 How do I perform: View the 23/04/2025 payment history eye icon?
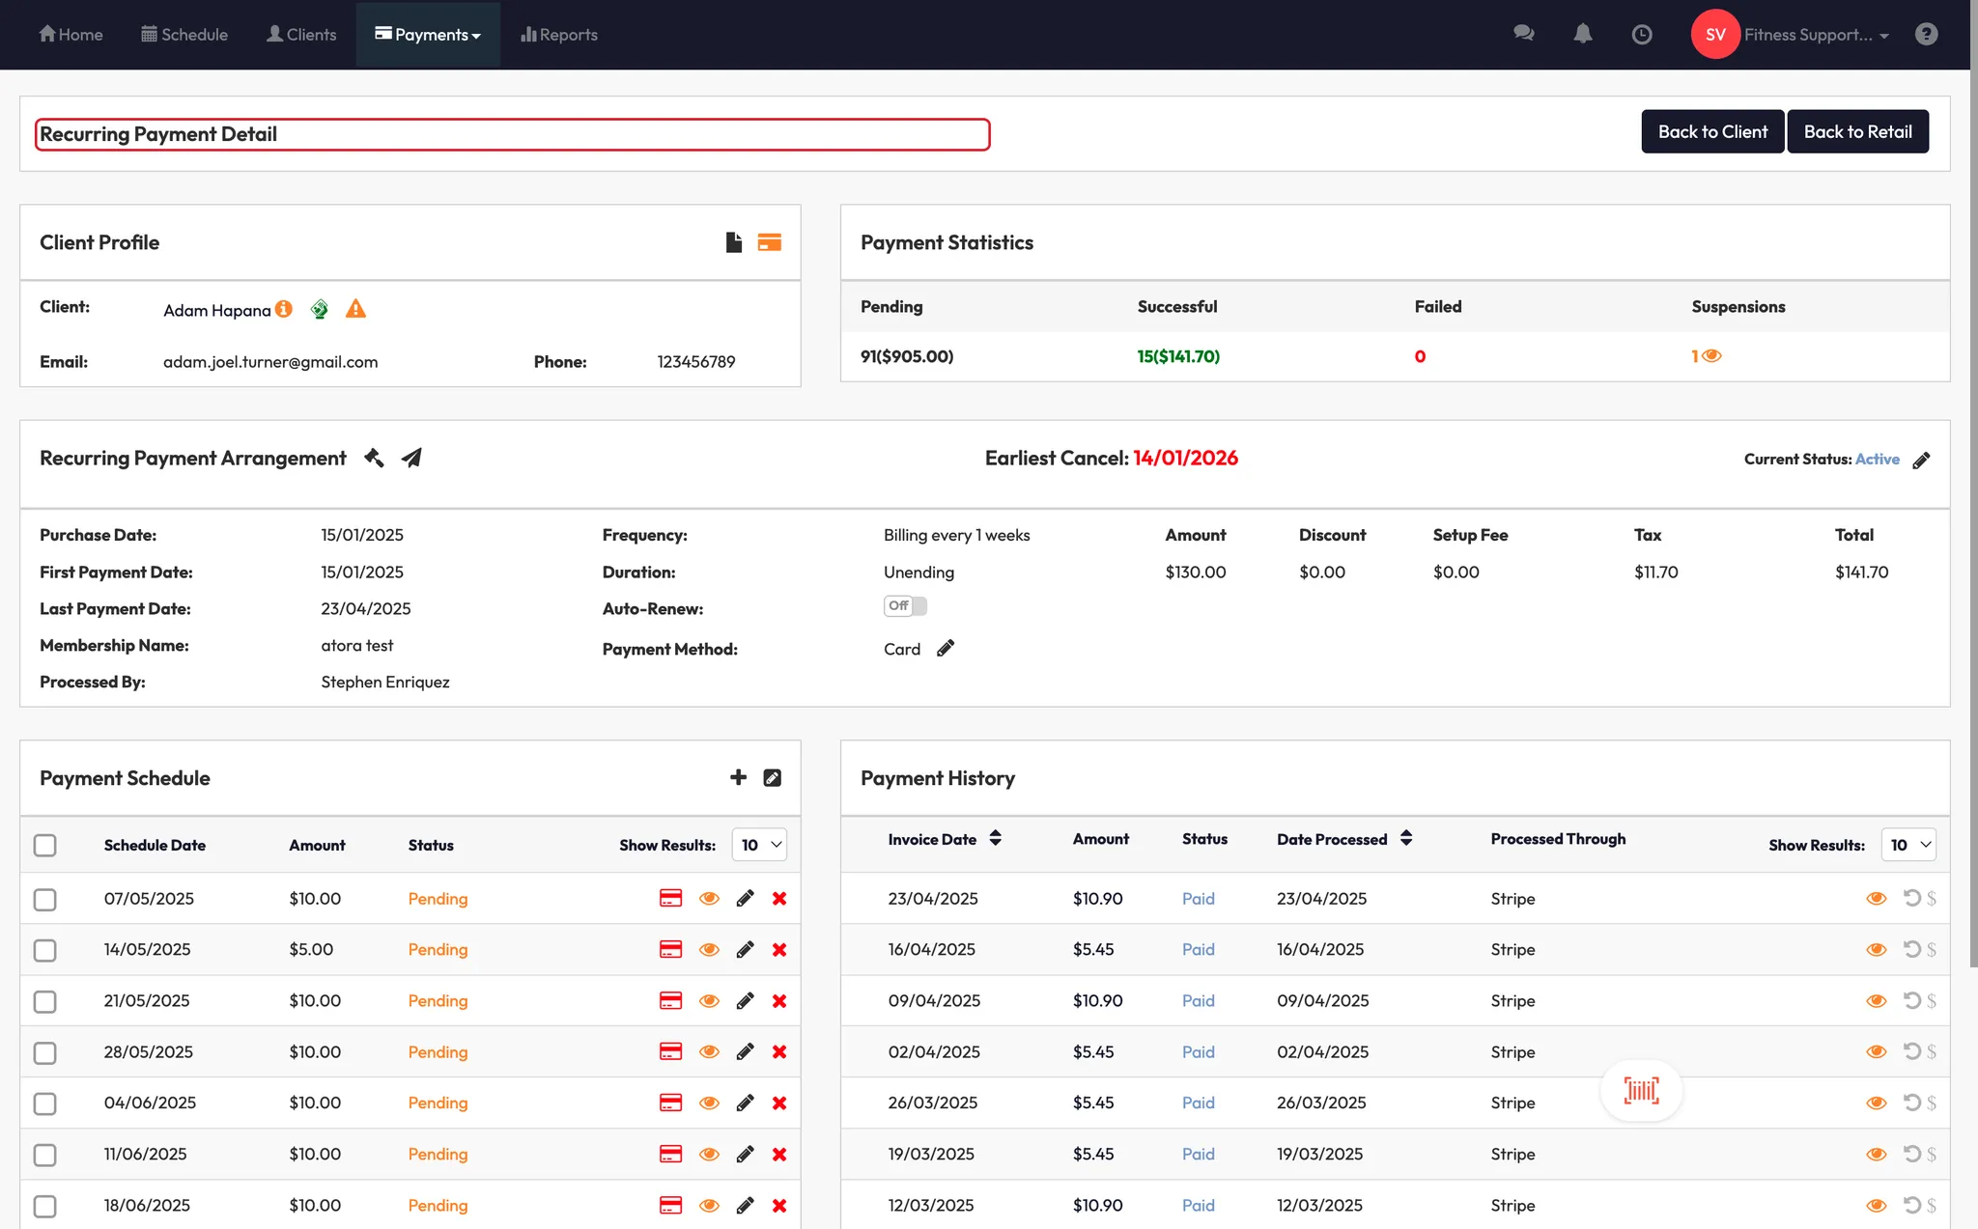[x=1876, y=899]
